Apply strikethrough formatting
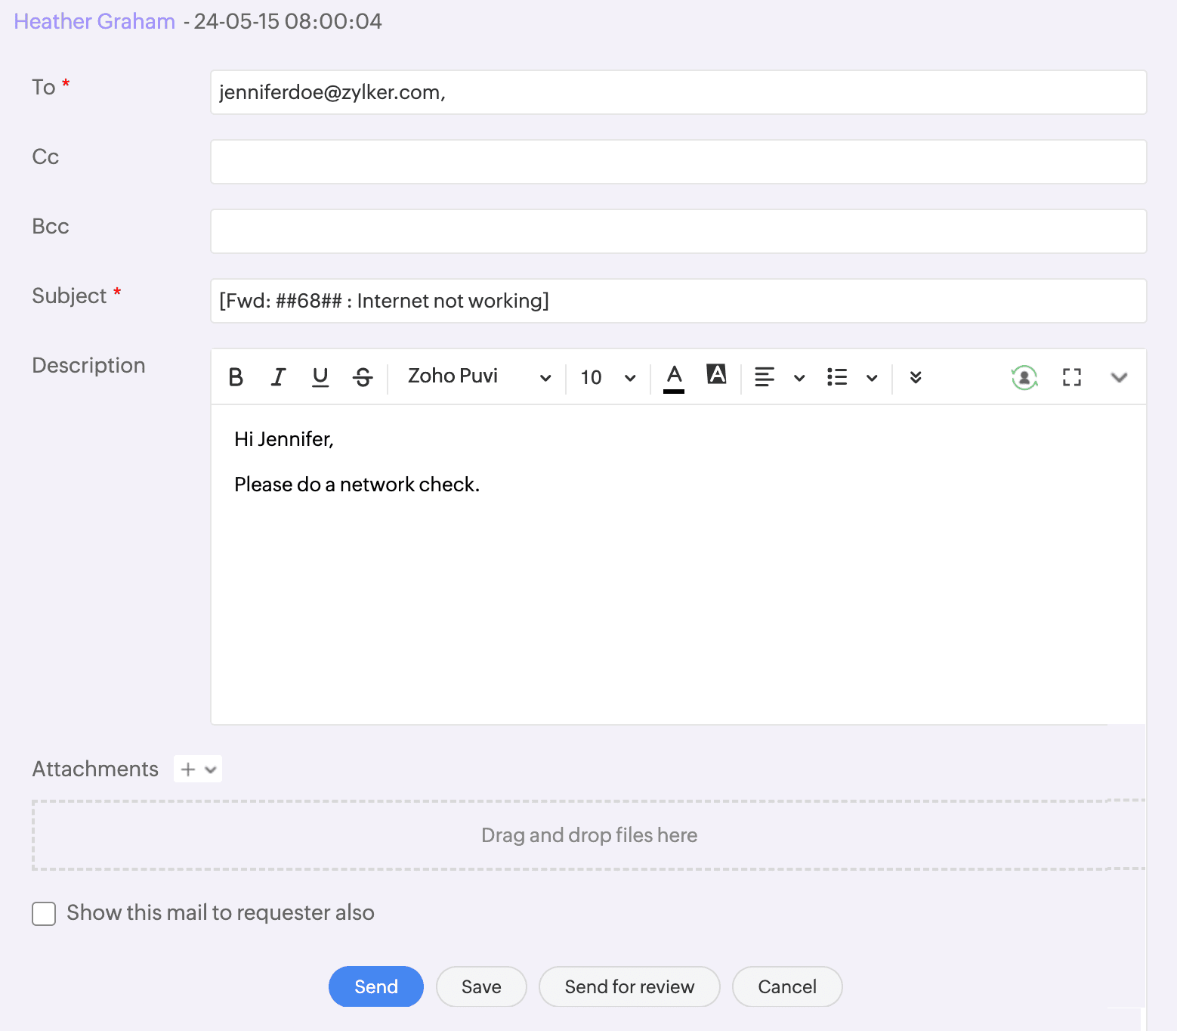 pyautogui.click(x=363, y=376)
